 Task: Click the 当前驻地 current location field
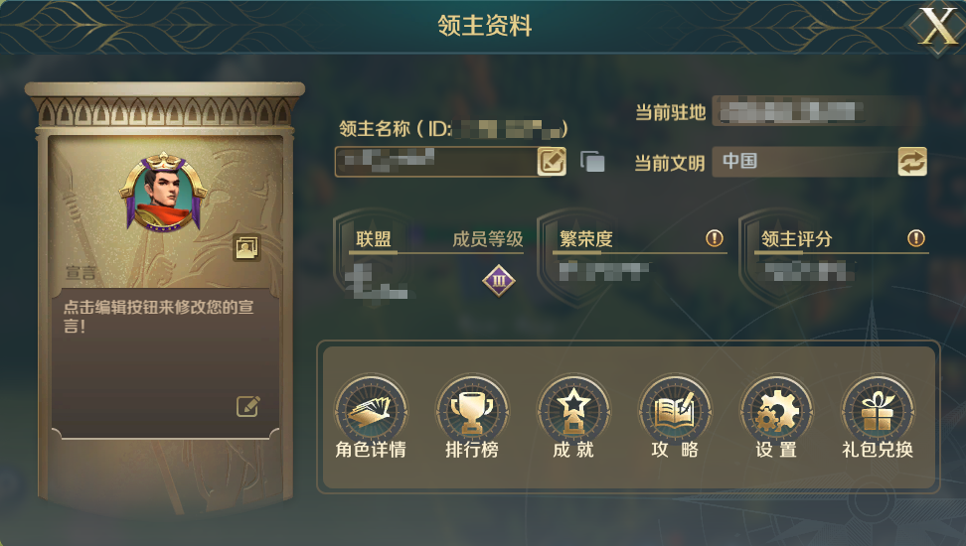[x=817, y=111]
